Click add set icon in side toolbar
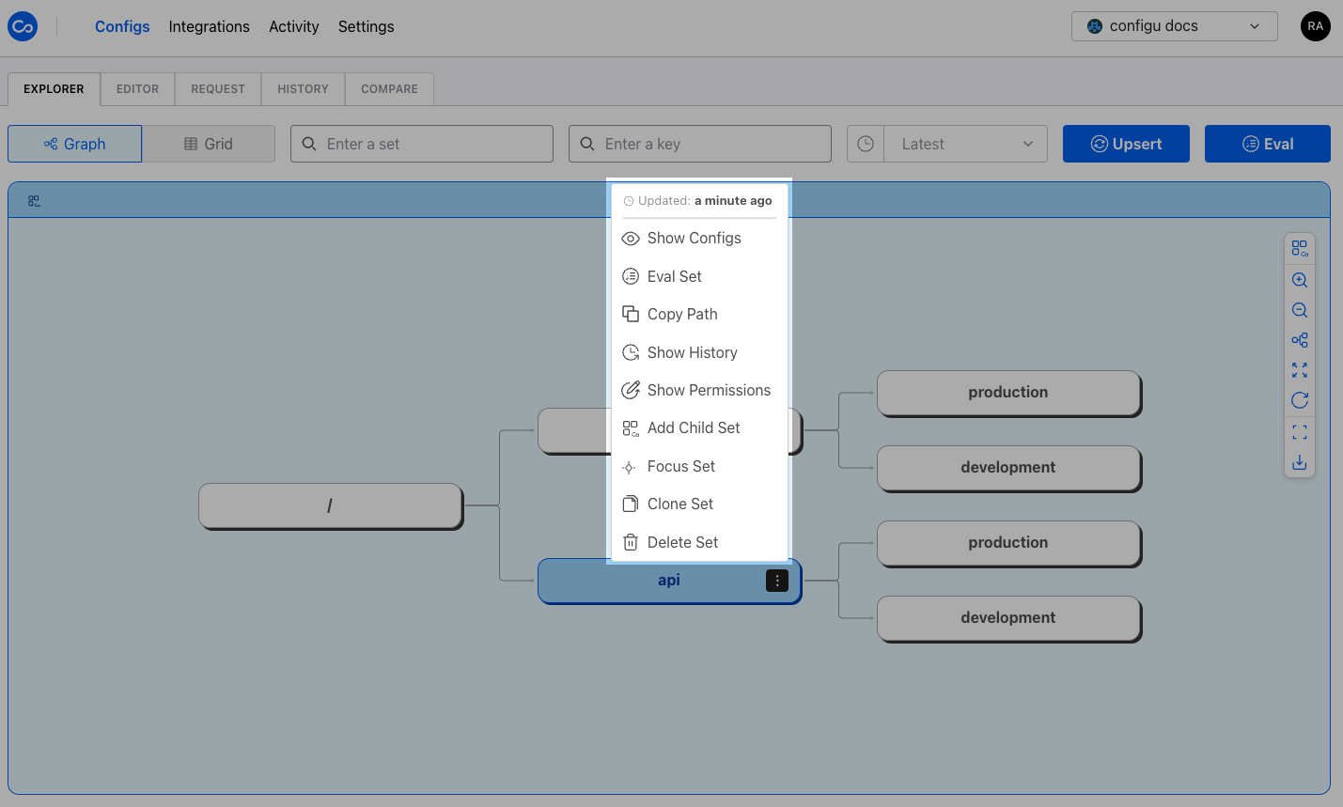This screenshot has width=1343, height=807. [x=1300, y=248]
